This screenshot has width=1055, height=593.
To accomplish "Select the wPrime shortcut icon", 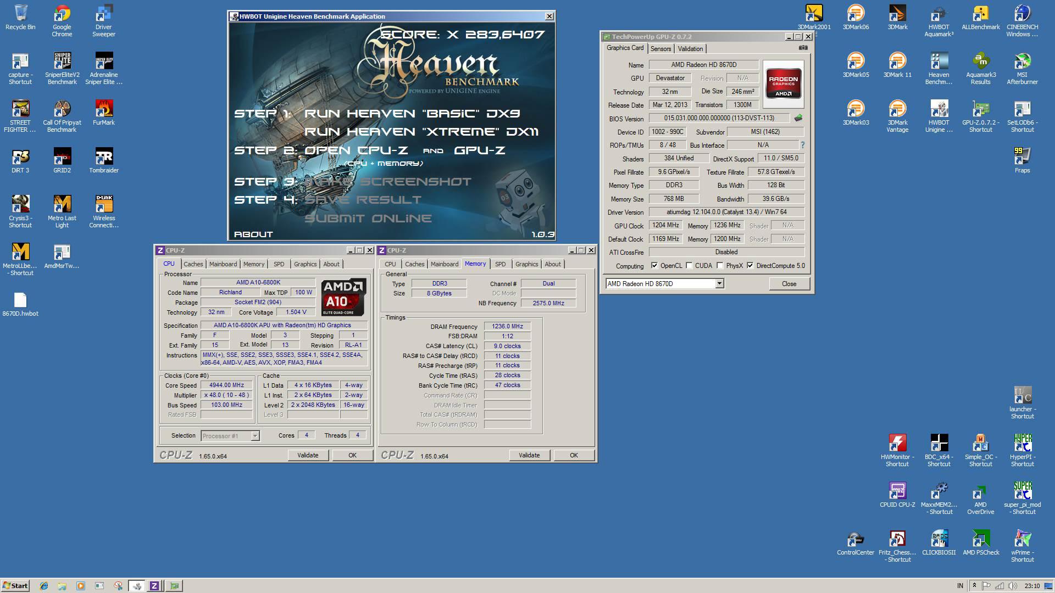I will pos(1022,546).
